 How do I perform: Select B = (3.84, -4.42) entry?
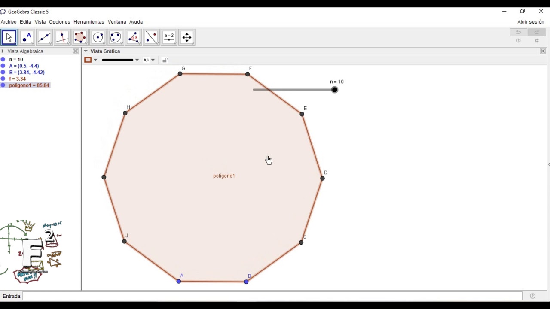[x=27, y=73]
